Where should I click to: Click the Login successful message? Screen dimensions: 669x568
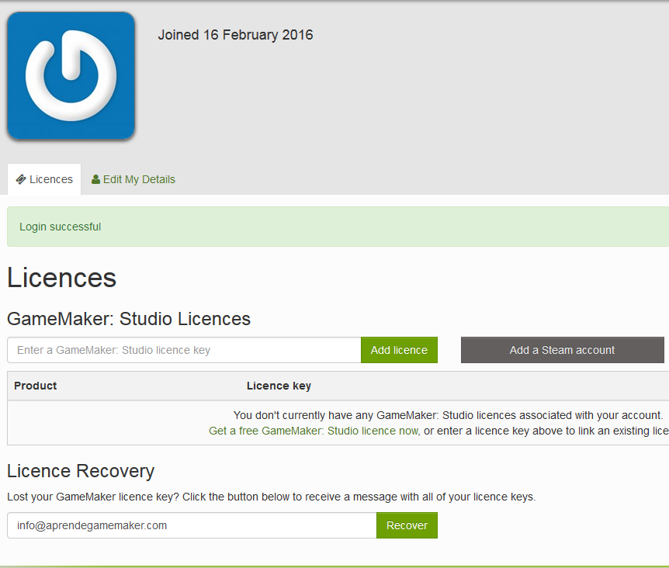61,227
